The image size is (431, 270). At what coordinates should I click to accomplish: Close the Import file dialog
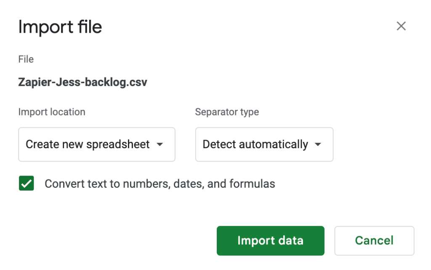[x=401, y=26]
